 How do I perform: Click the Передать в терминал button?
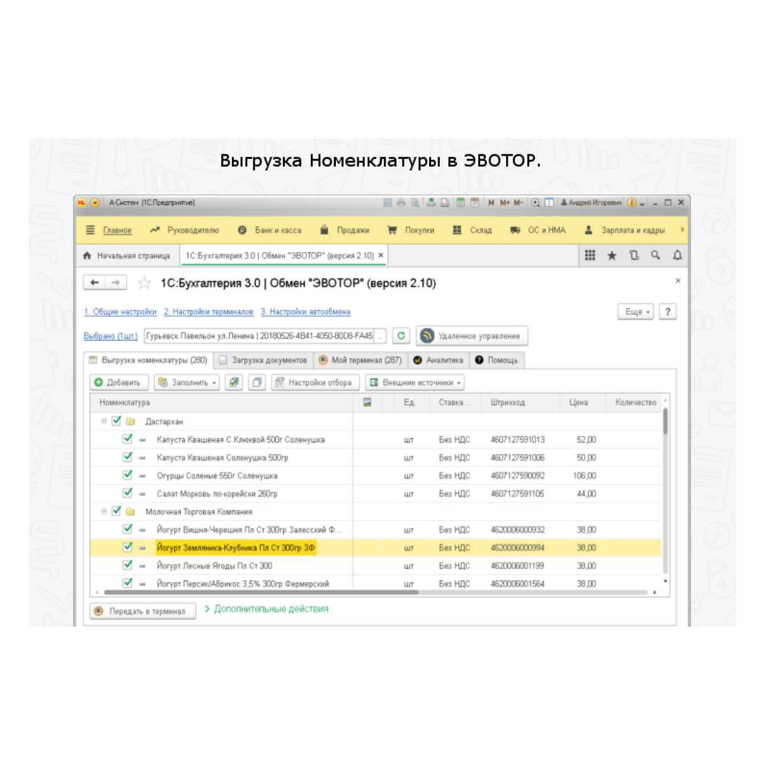143,611
